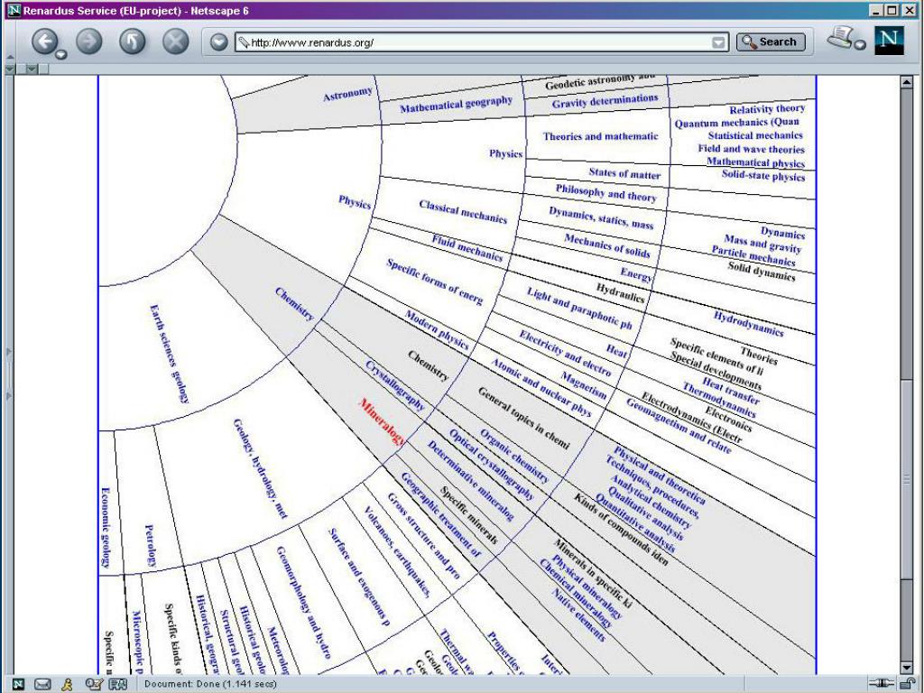Open the Back button history dropdown
The height and width of the screenshot is (693, 924).
60,55
